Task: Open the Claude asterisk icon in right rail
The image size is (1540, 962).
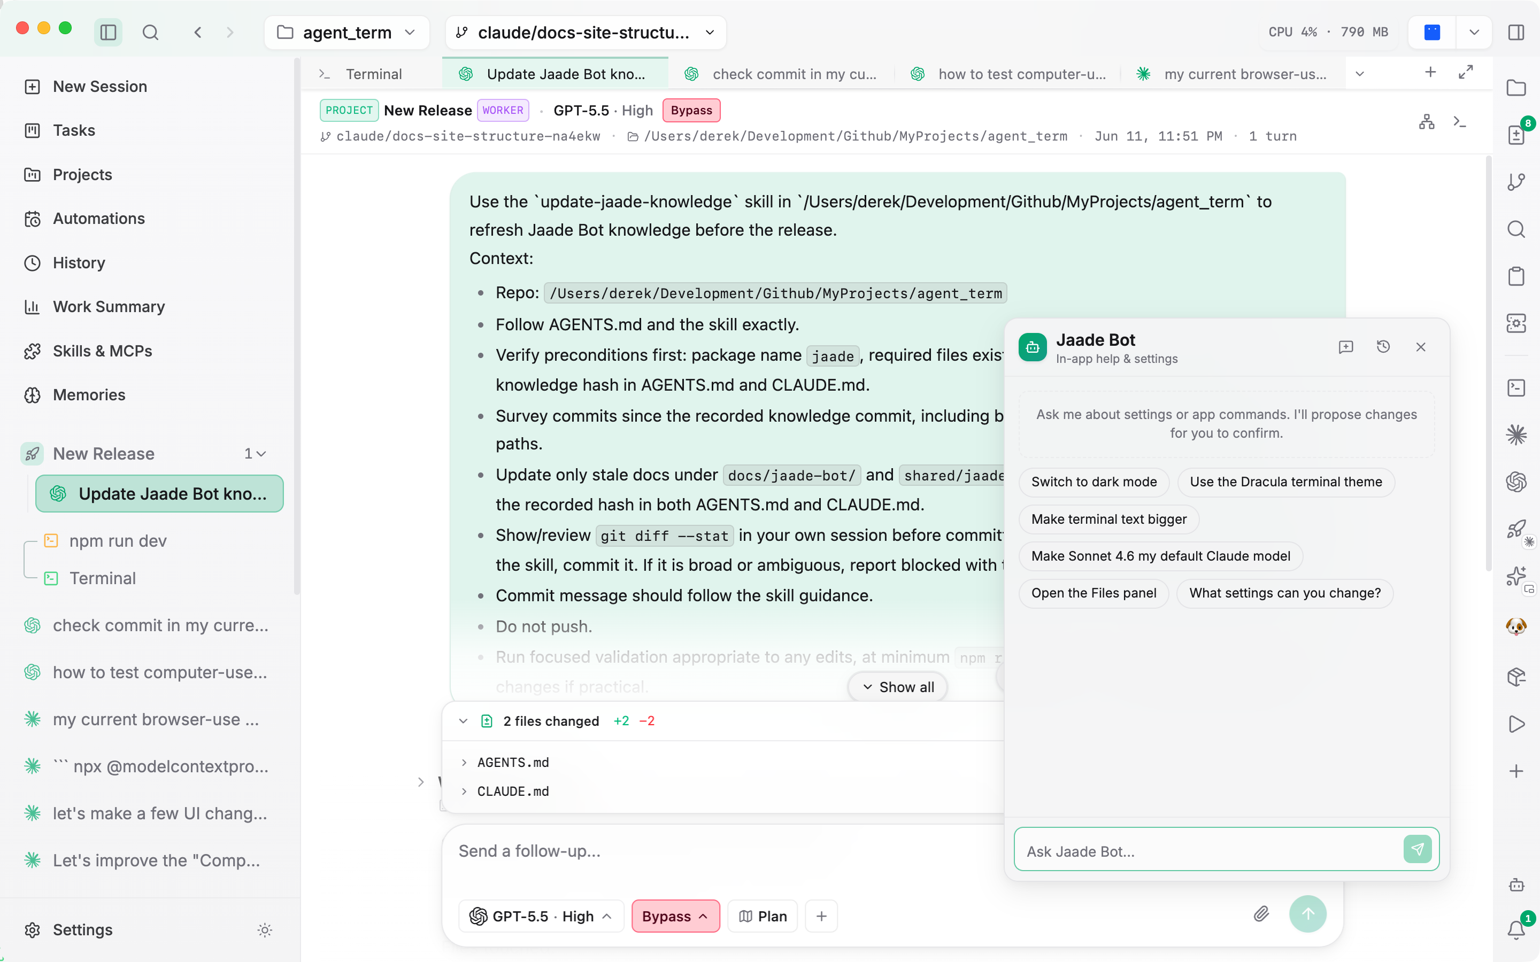Action: pos(1516,435)
